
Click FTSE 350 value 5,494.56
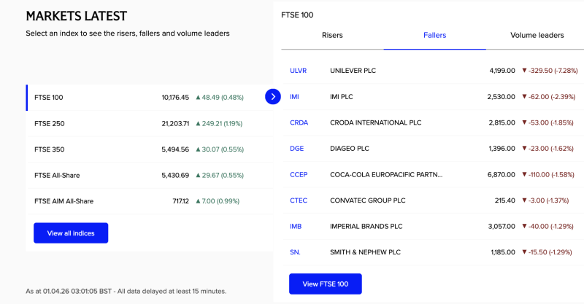(175, 149)
